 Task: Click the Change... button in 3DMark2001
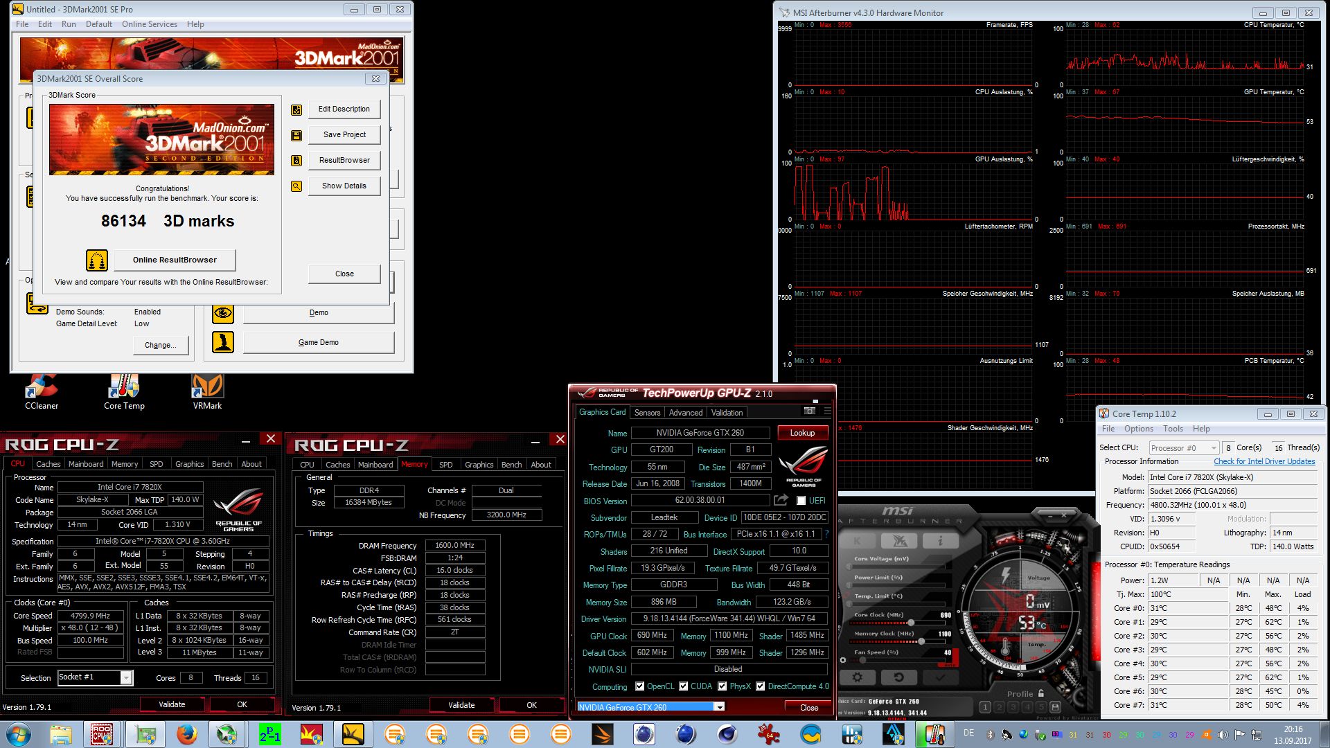pyautogui.click(x=161, y=345)
